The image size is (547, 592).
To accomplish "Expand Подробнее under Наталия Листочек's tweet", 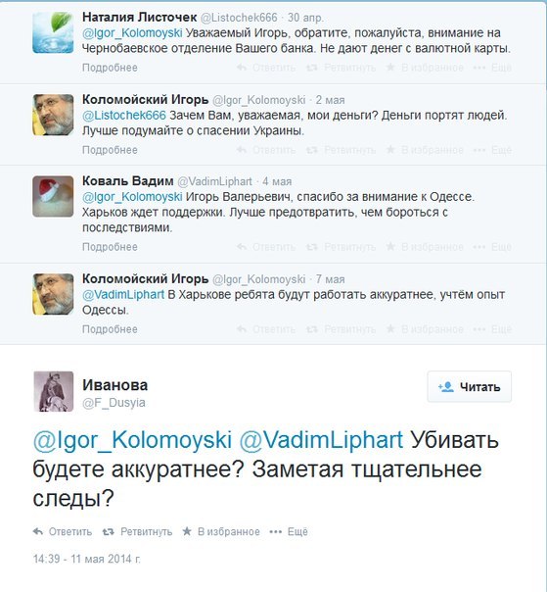I will [110, 68].
